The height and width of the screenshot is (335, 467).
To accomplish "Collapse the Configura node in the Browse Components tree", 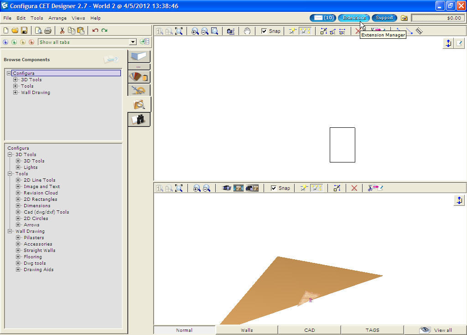I will click(9, 73).
